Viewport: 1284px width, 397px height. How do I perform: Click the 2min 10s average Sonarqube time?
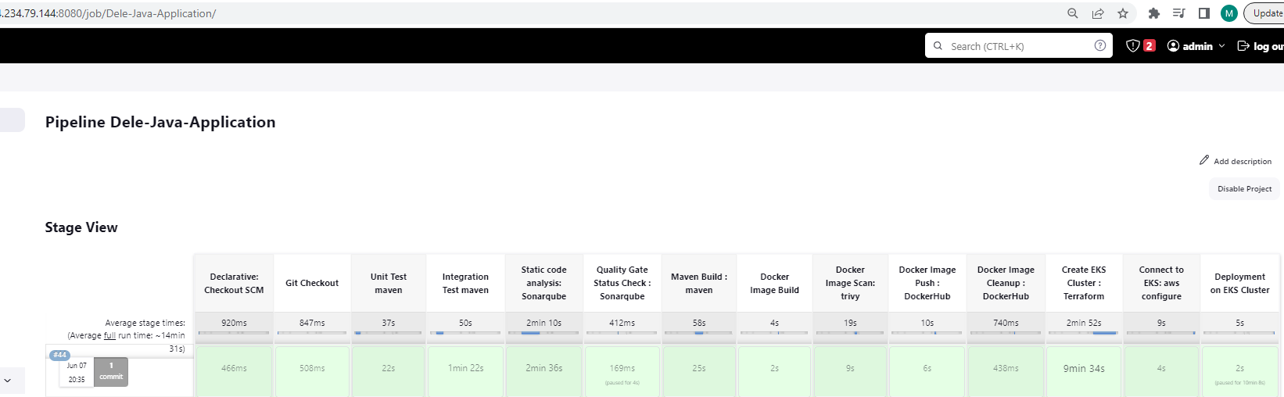point(544,323)
